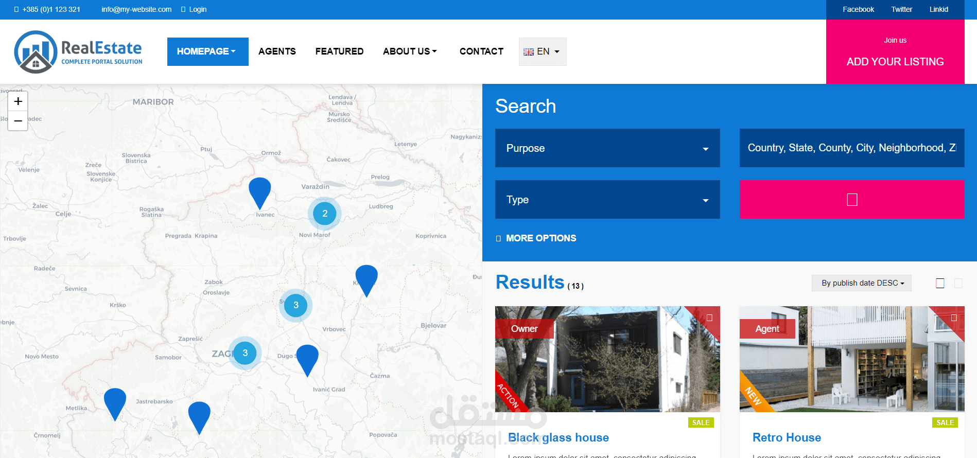Open the Retro House title
977x458 pixels.
[x=787, y=437]
